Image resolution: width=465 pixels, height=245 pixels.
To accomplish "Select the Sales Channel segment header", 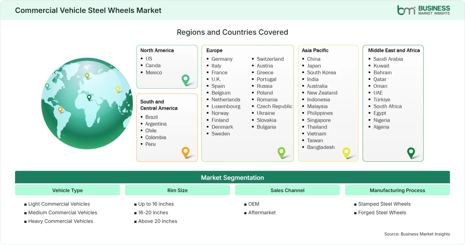I will tap(288, 190).
